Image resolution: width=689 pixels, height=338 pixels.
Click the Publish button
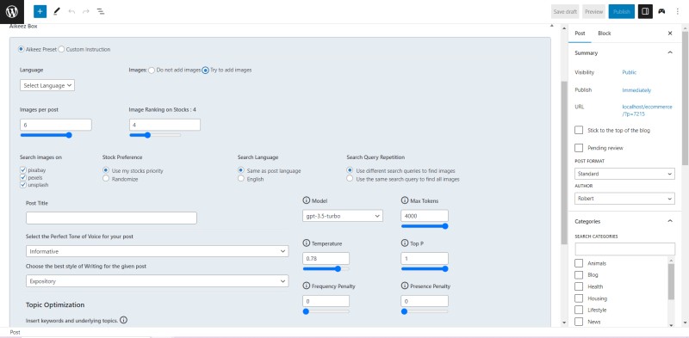click(621, 12)
